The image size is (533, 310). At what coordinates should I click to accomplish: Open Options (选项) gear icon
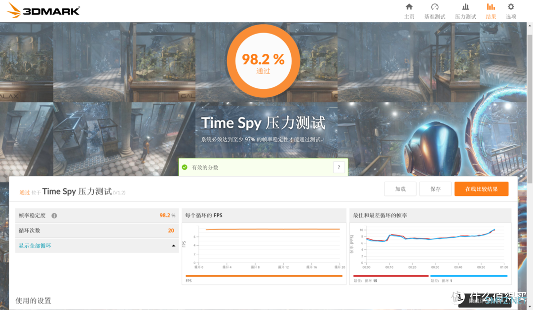pyautogui.click(x=511, y=7)
